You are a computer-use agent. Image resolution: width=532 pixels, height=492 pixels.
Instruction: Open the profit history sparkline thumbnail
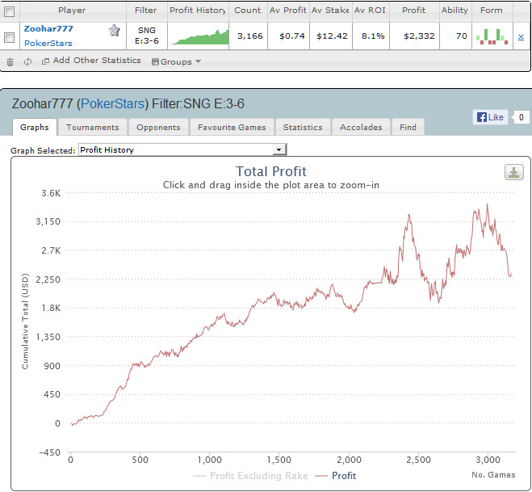199,36
